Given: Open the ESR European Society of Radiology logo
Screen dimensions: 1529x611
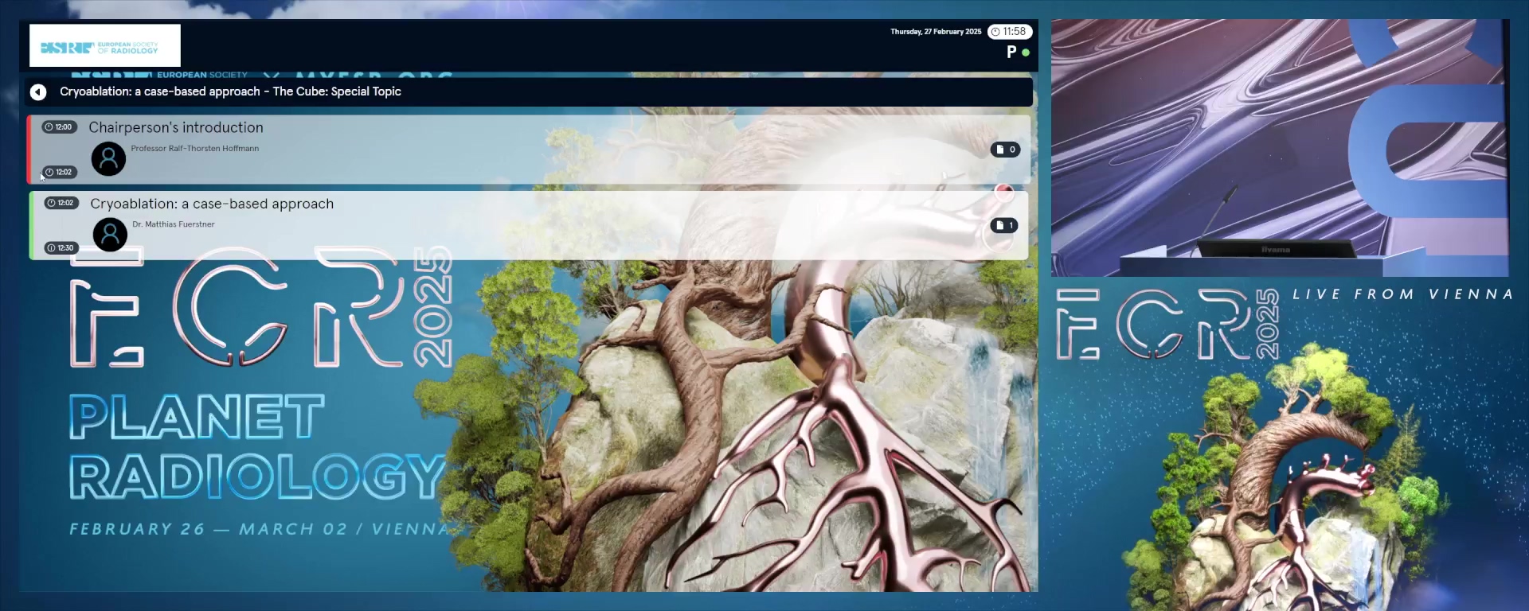Looking at the screenshot, I should 105,45.
